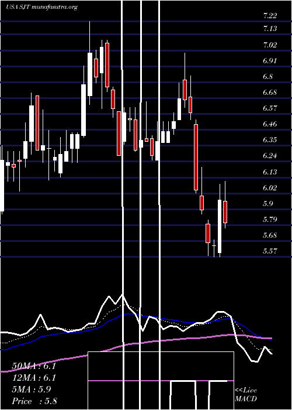Click the 5.57 price axis label
Image resolution: width=292 pixels, height=410 pixels.
click(270, 251)
